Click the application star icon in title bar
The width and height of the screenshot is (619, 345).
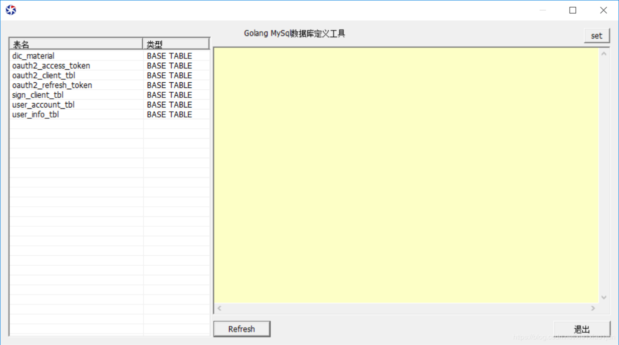(10, 10)
